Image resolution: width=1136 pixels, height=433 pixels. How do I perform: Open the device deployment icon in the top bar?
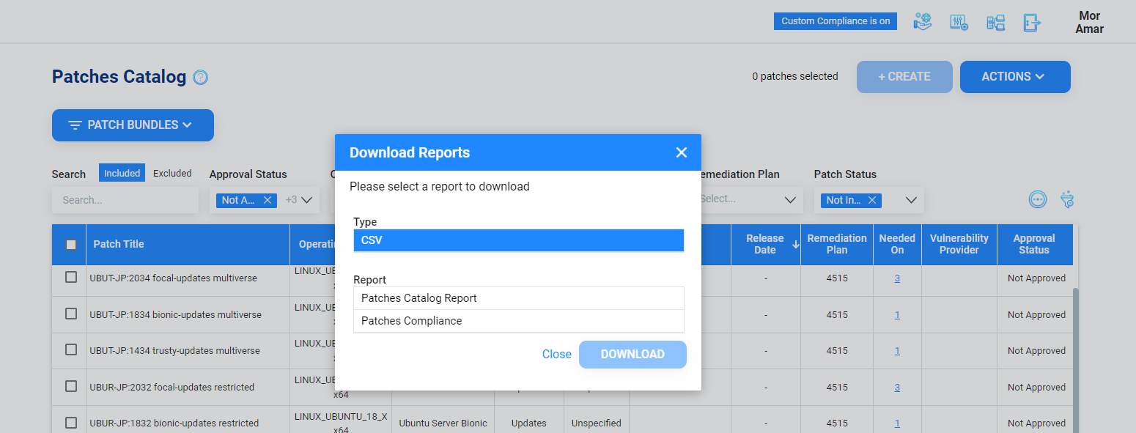[x=995, y=22]
